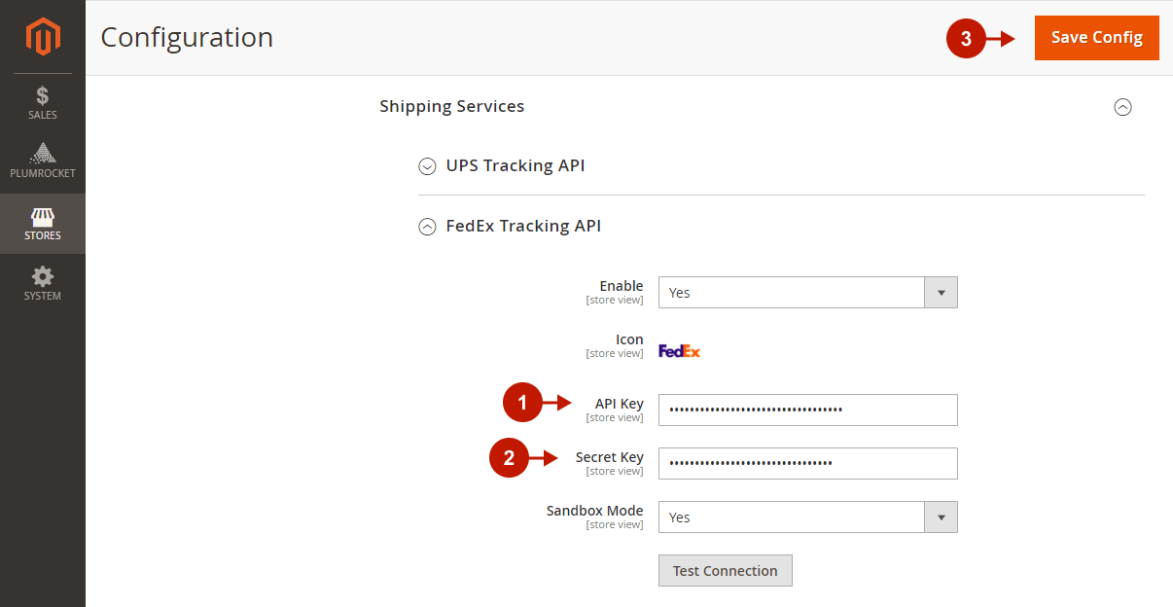1173x607 pixels.
Task: Focus the API Key input field
Action: pos(807,411)
